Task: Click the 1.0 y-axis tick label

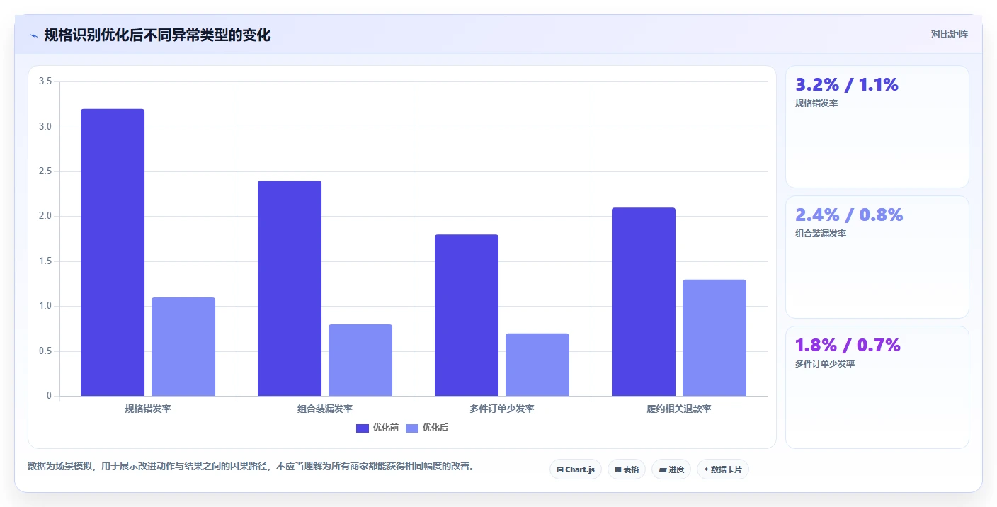Action: (x=45, y=307)
